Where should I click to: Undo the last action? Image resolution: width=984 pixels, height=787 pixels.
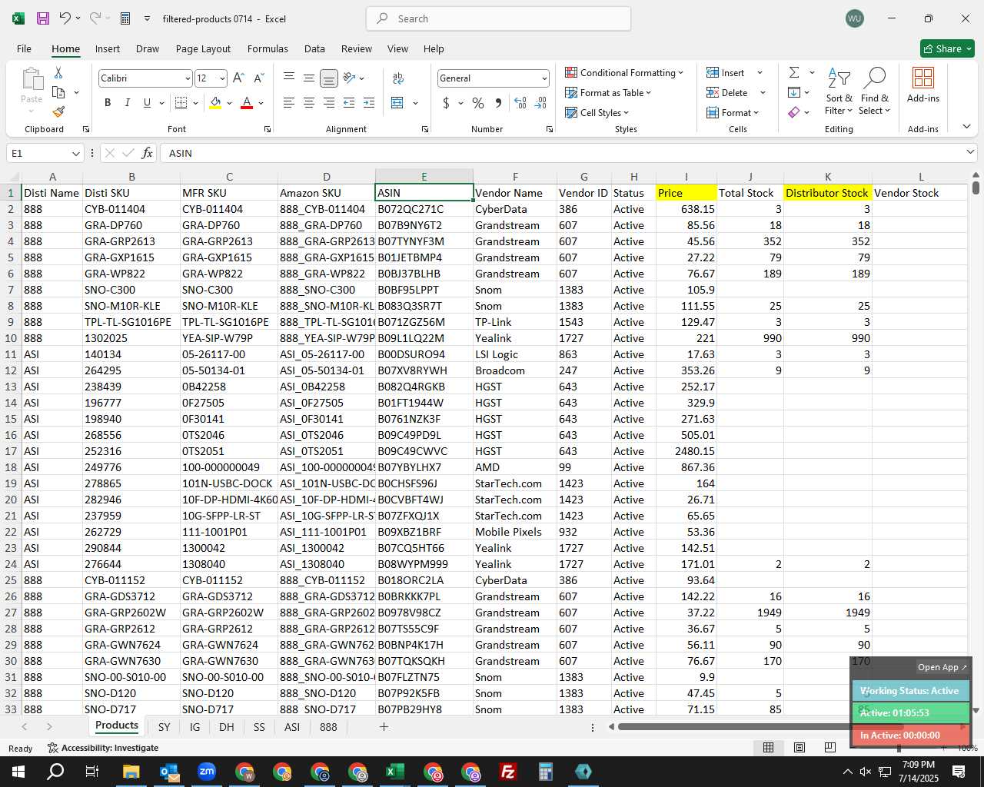pos(65,18)
